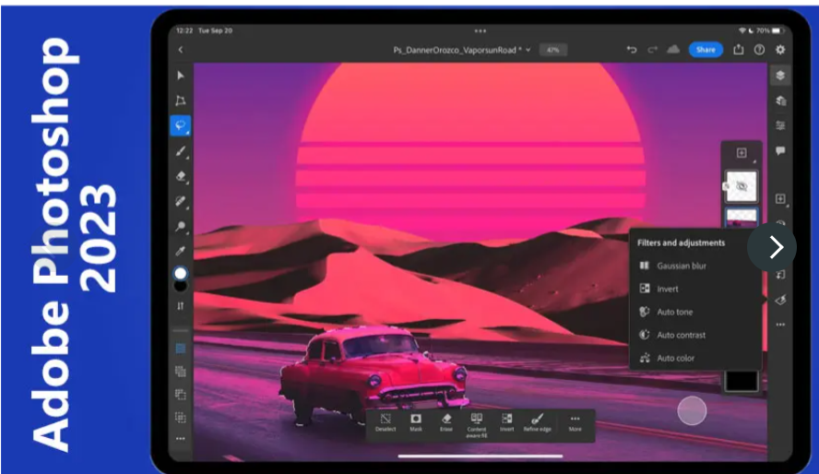This screenshot has width=819, height=474.
Task: Add a new layer in layer stack
Action: pyautogui.click(x=742, y=153)
